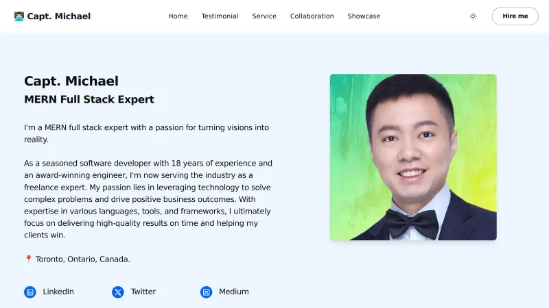Image resolution: width=549 pixels, height=308 pixels.
Task: Open the LinkedIn circular icon
Action: (x=30, y=292)
